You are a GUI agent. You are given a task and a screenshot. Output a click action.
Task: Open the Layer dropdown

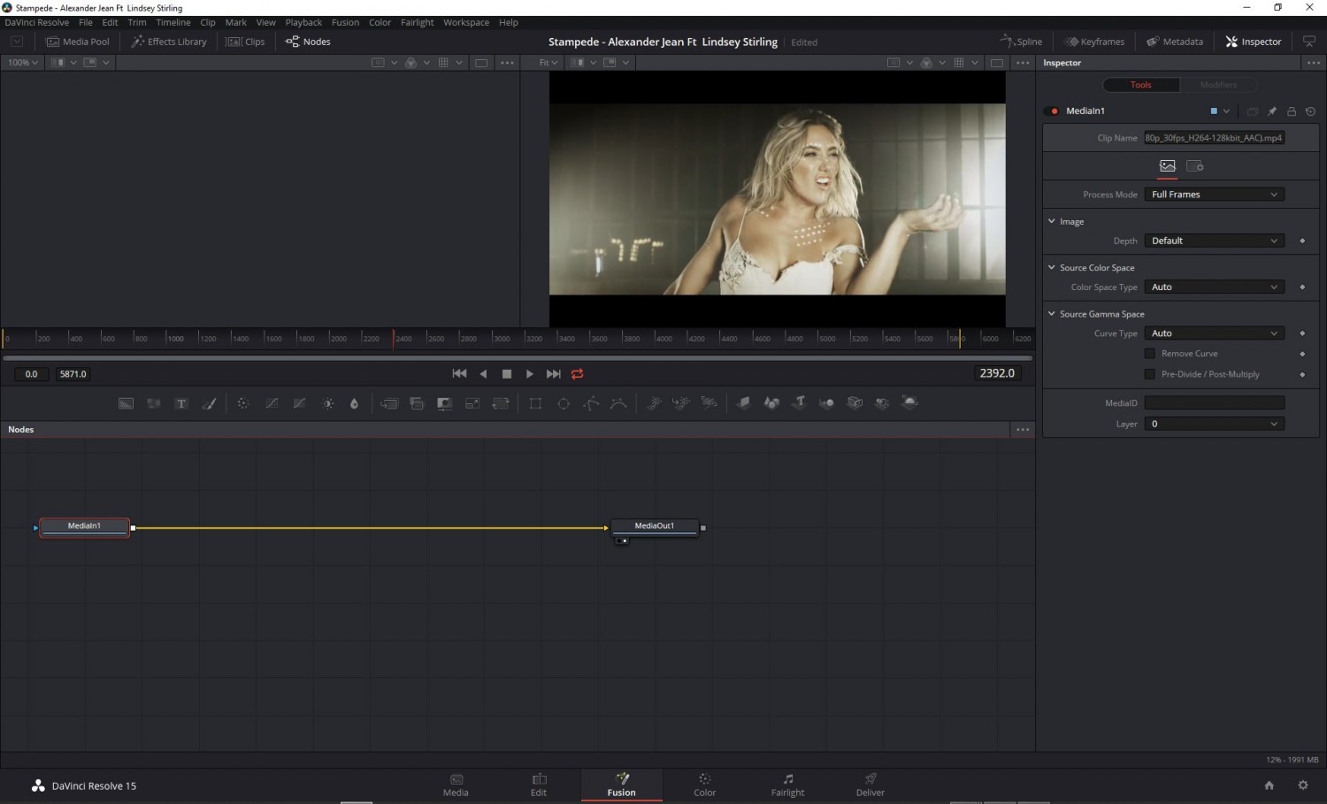pos(1214,425)
